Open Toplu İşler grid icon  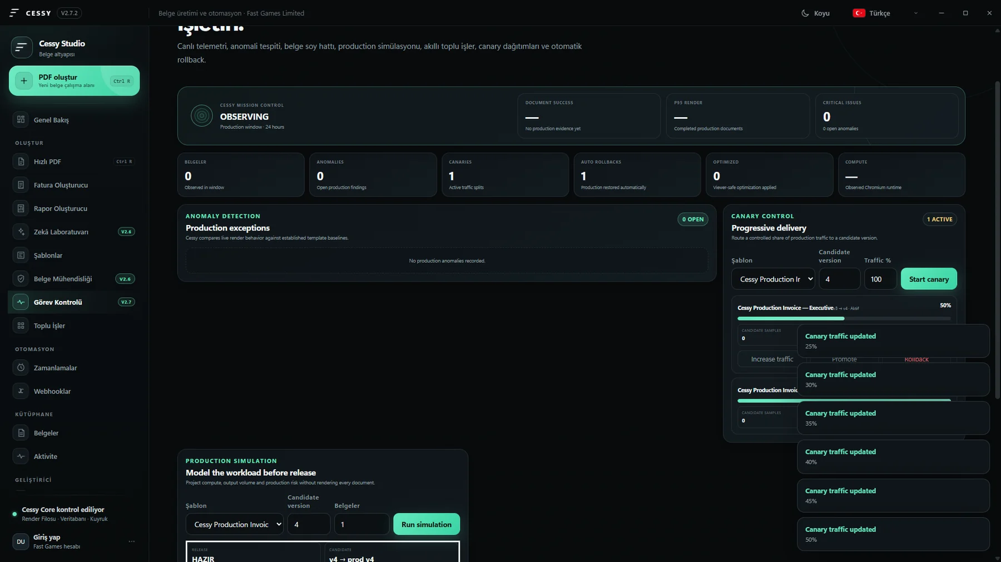click(21, 325)
